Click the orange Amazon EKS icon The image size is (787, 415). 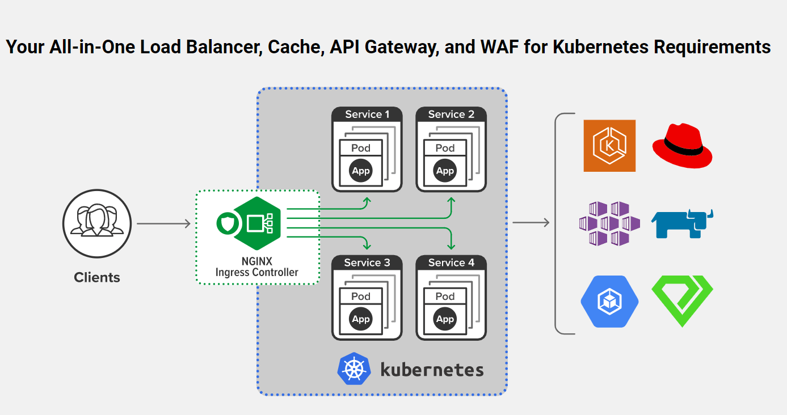point(609,146)
